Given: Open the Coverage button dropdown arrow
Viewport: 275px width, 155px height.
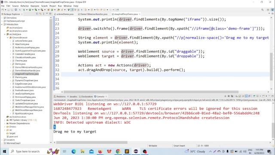Looking at the screenshot, I should (x=39, y=10).
